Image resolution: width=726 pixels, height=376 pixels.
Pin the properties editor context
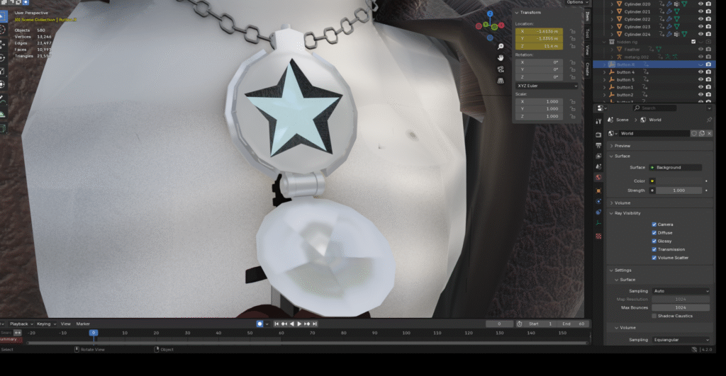point(710,120)
